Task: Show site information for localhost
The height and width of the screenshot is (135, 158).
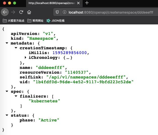Action: point(64,12)
